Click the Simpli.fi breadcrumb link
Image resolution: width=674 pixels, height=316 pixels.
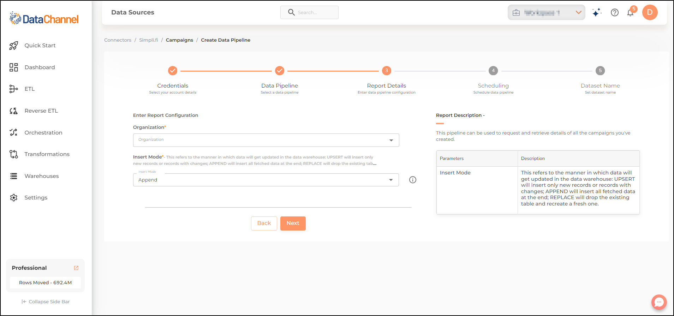pos(149,40)
